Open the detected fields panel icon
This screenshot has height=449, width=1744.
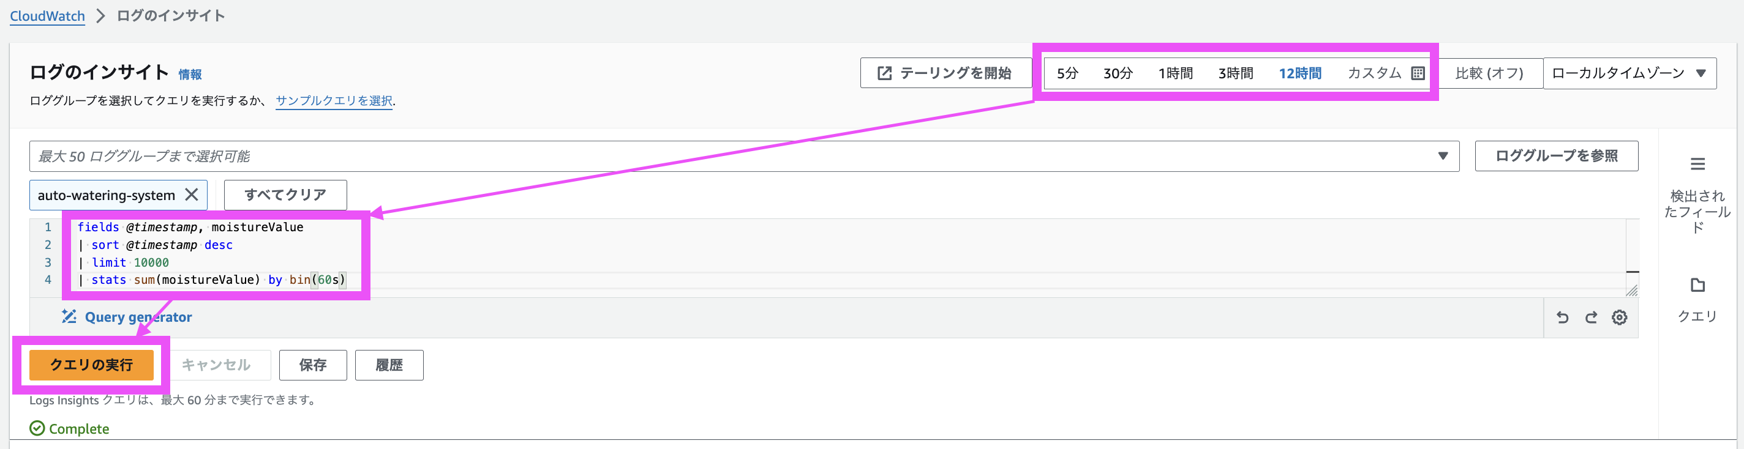tap(1697, 165)
